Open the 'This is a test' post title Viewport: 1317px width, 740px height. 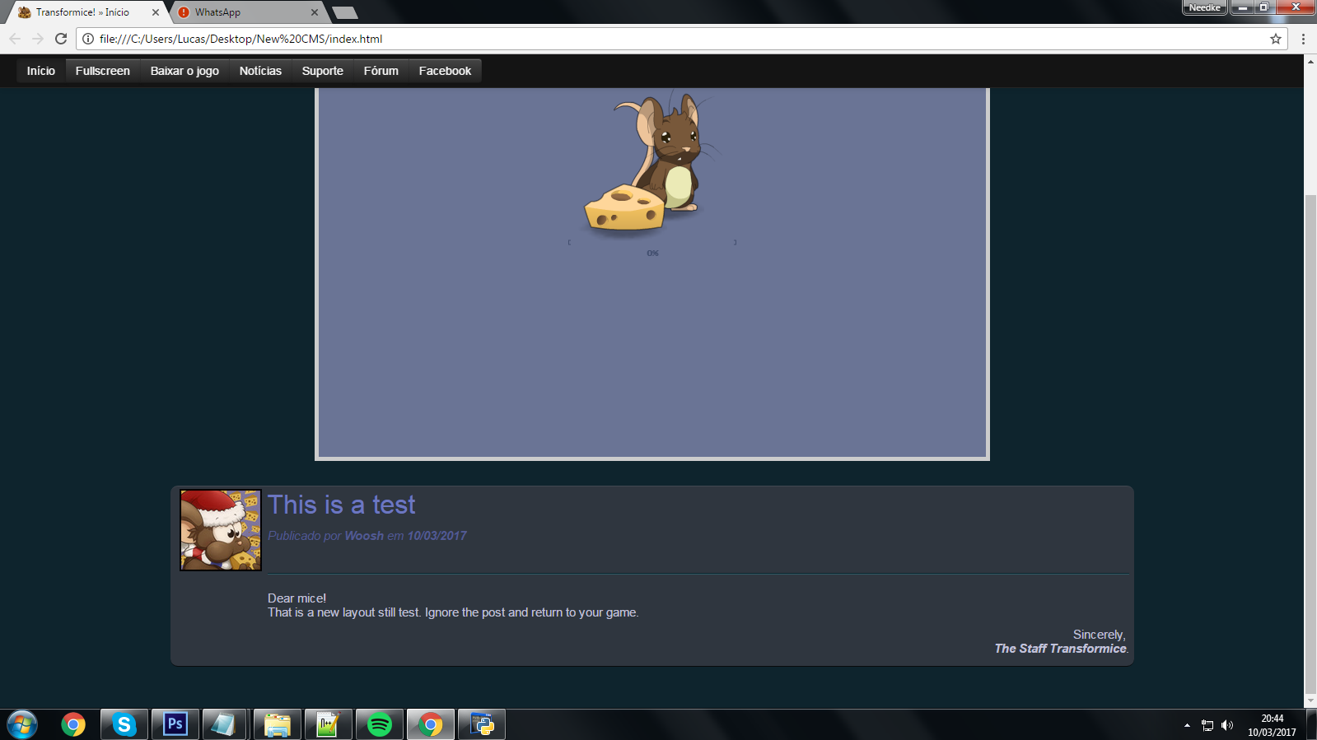[x=342, y=505]
